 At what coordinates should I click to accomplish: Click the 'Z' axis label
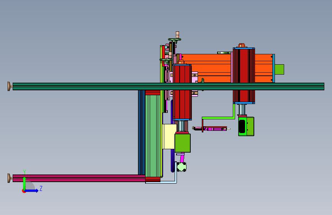(41, 188)
